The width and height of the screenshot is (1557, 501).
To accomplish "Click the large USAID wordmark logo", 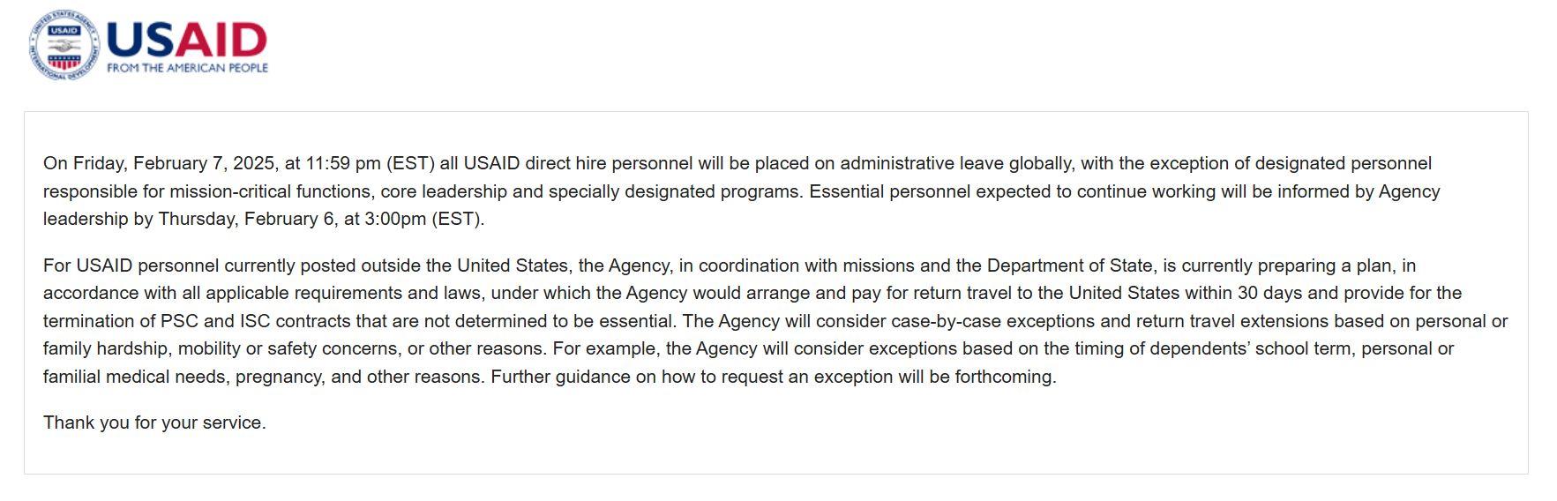I will (x=186, y=40).
